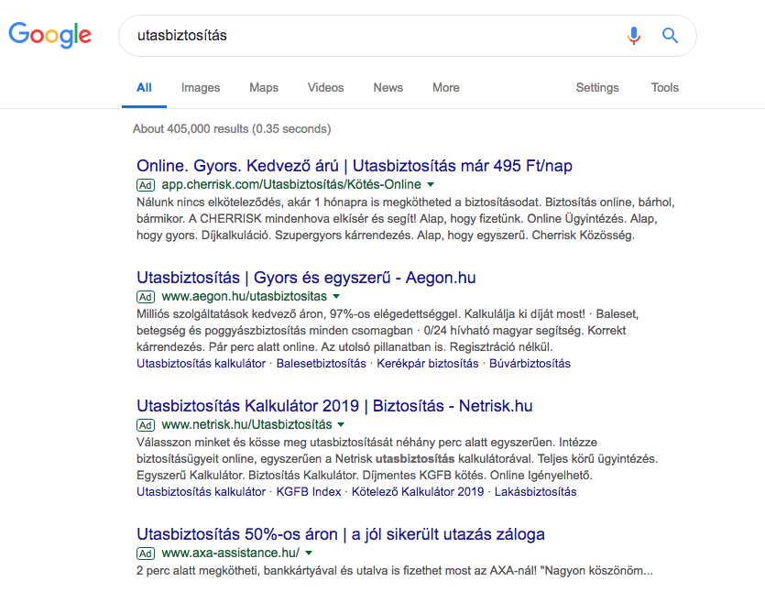Screen dimensions: 765x592
Task: Open the Balesetbiztosítás sitelink
Action: click(x=321, y=364)
